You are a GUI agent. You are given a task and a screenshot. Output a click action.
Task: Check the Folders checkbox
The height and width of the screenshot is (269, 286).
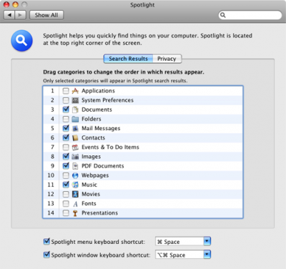[x=66, y=119]
